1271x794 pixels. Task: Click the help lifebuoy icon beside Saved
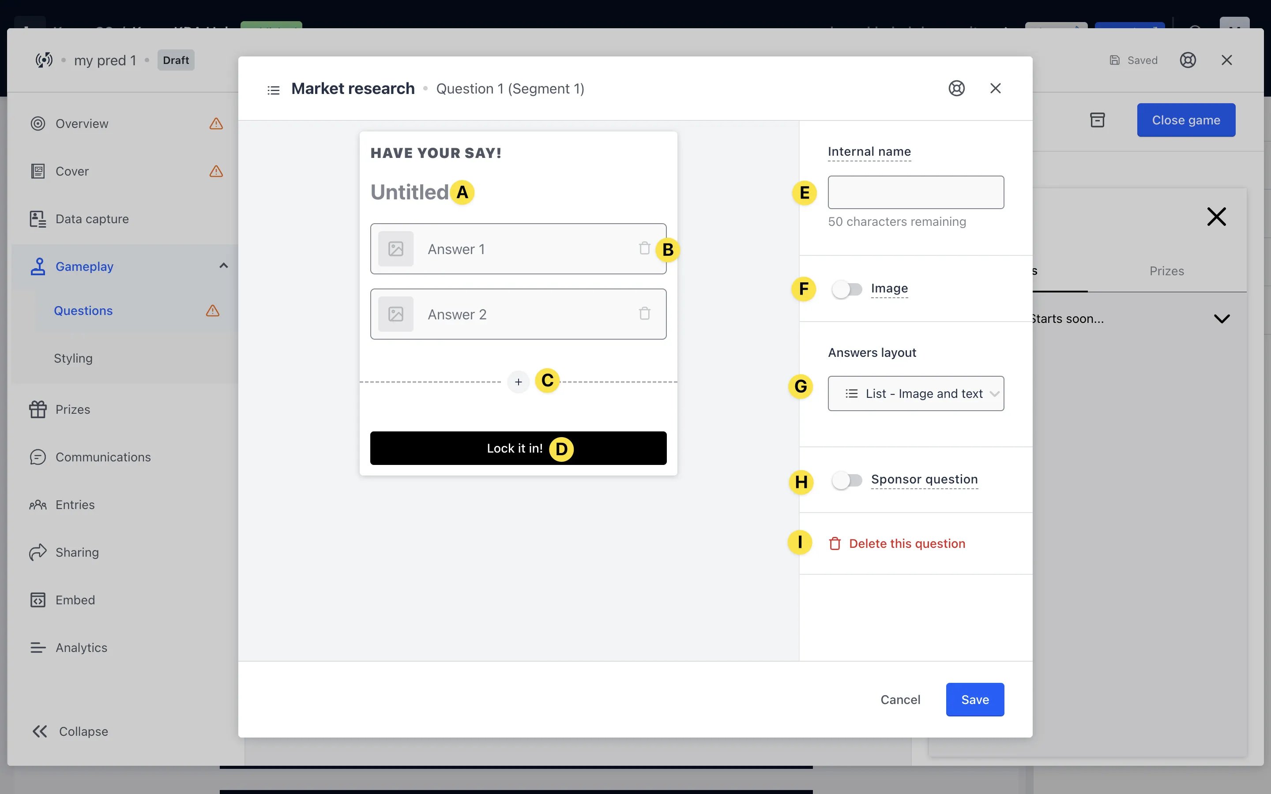1188,60
